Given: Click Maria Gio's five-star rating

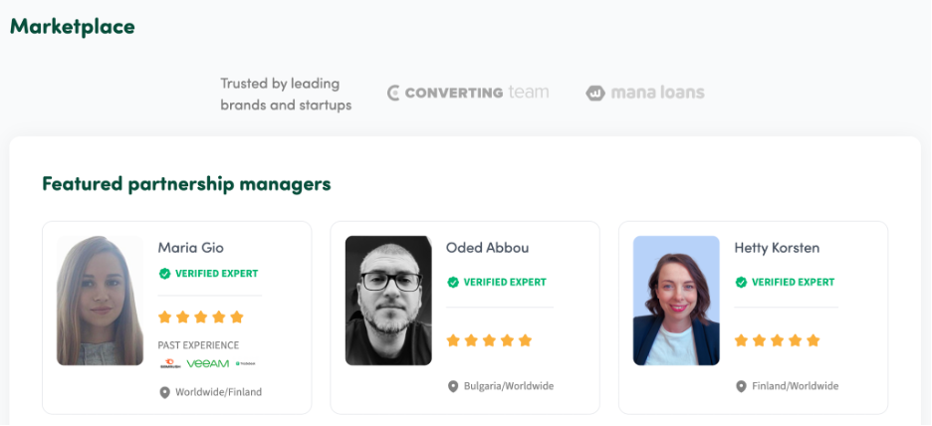Looking at the screenshot, I should [201, 318].
